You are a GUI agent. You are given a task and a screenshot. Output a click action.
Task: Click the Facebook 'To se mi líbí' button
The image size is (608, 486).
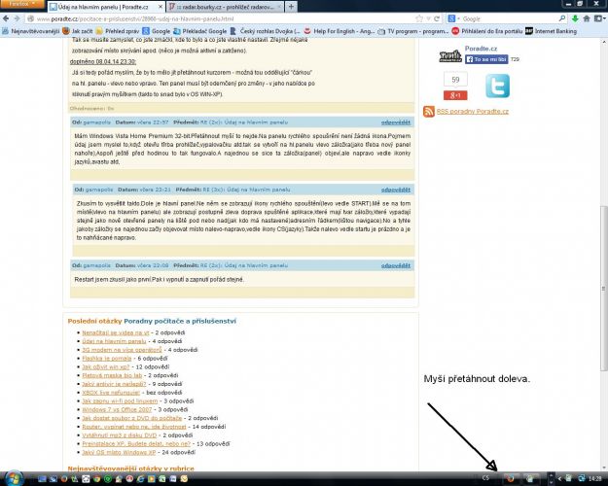coord(486,59)
